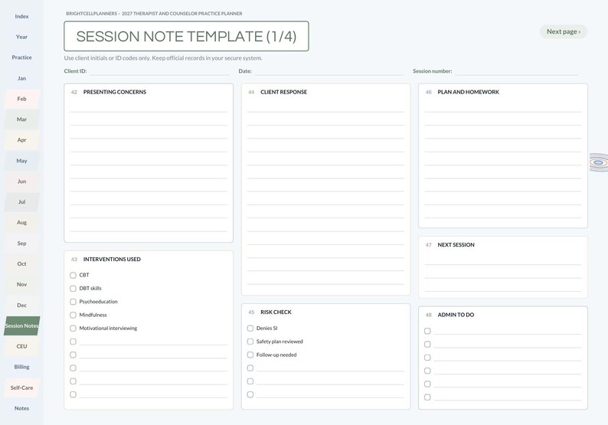The width and height of the screenshot is (608, 425).
Task: Select the Apr month tab
Action: click(x=21, y=140)
